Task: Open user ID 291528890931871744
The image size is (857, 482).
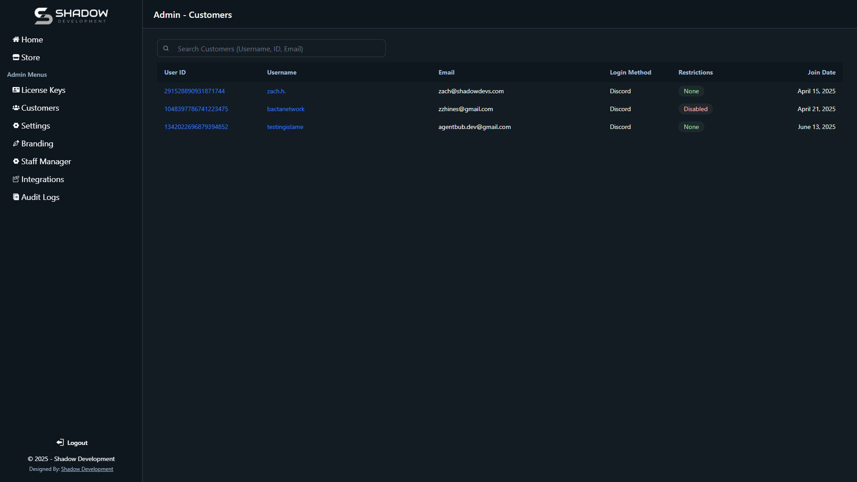Action: tap(194, 91)
